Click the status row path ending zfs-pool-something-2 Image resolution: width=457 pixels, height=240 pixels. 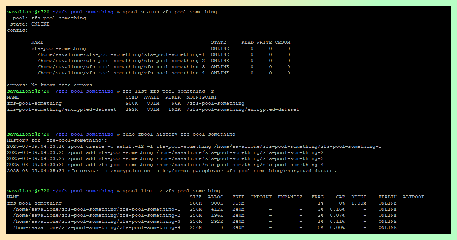click(x=121, y=61)
